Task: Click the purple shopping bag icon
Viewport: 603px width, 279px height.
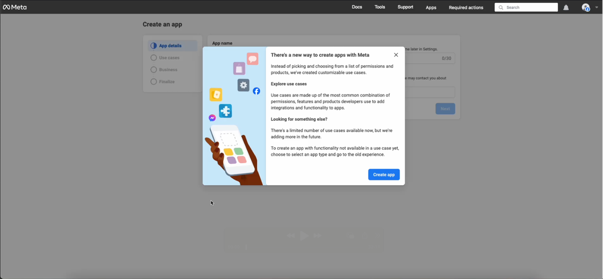Action: coord(239,68)
